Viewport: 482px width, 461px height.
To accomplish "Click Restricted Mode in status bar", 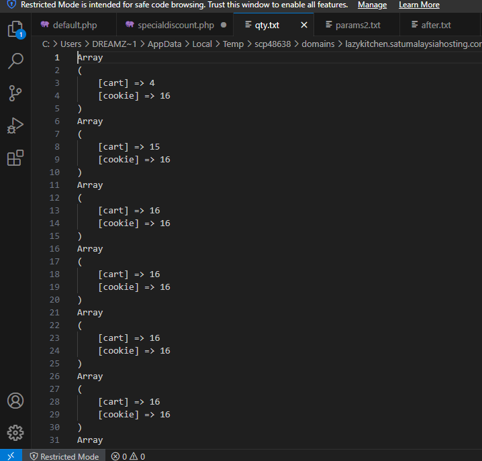I will 64,456.
